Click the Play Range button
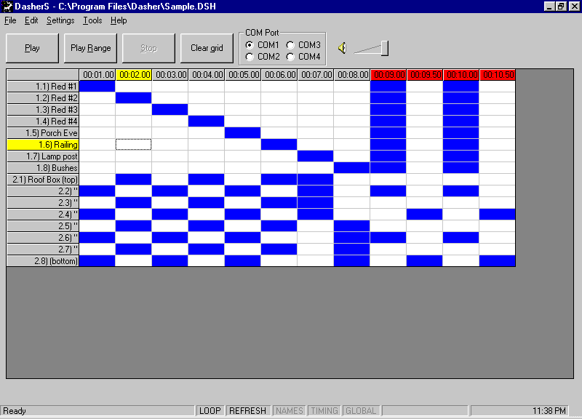This screenshot has height=419, width=582. pyautogui.click(x=91, y=48)
